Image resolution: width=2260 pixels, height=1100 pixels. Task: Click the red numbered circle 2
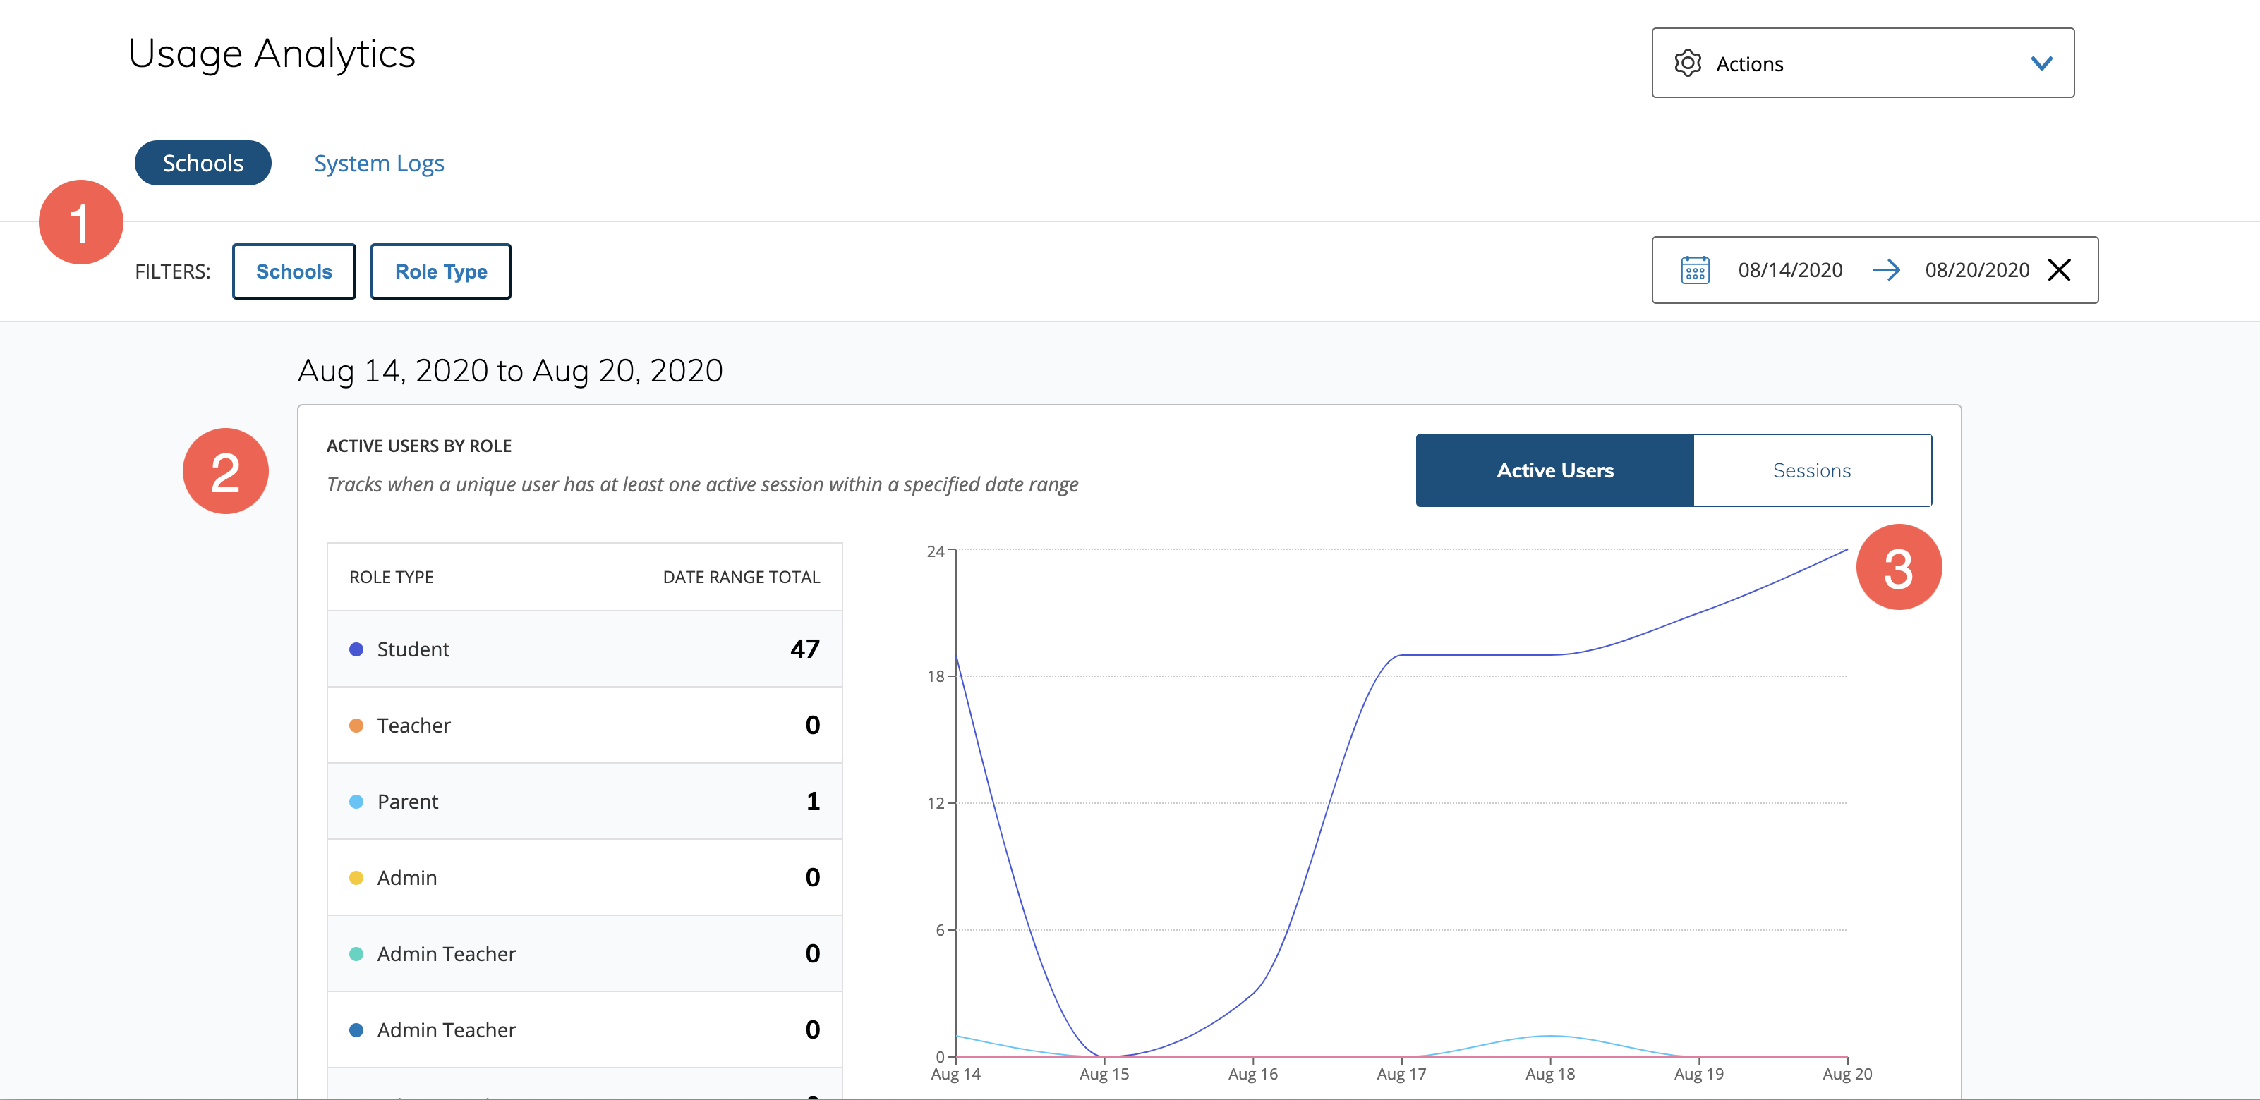click(226, 471)
